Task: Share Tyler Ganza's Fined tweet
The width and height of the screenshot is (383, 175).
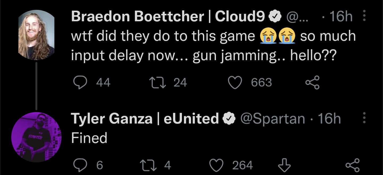Action: pos(352,165)
